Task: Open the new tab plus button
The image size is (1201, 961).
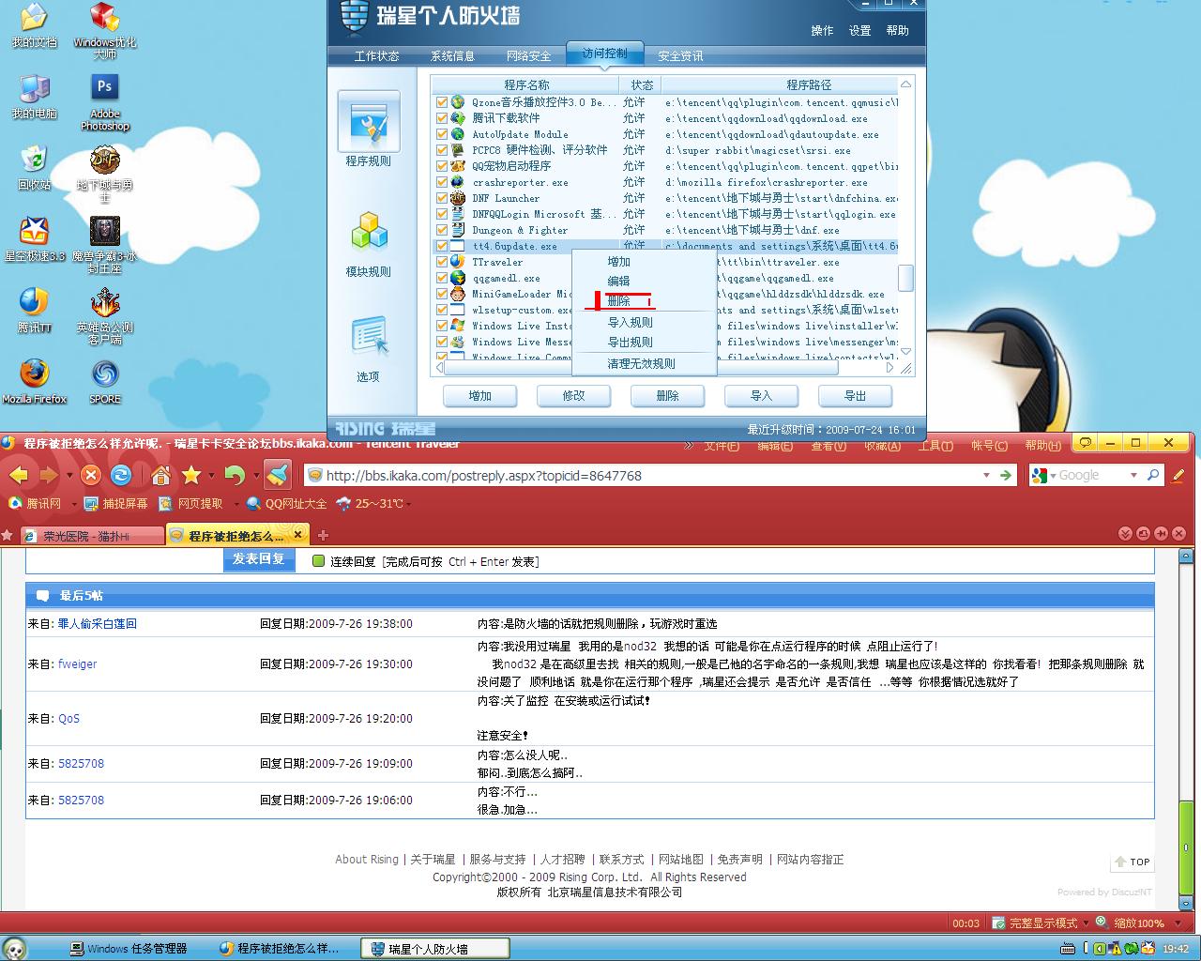Action: 323,535
